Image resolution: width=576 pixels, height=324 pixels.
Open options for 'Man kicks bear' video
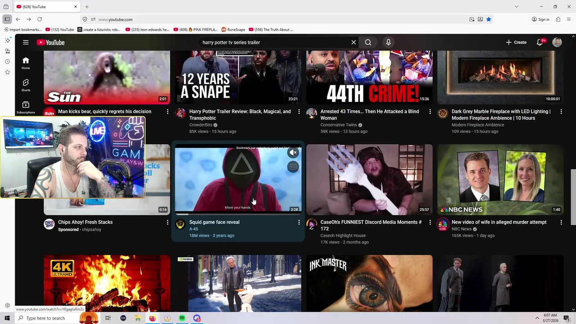coord(167,112)
